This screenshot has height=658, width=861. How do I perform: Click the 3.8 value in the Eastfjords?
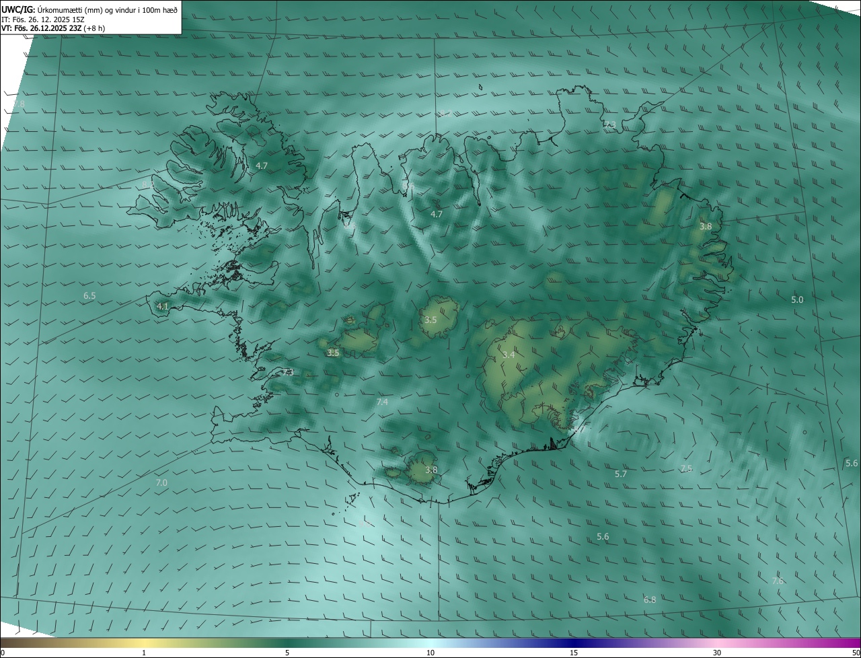click(706, 227)
